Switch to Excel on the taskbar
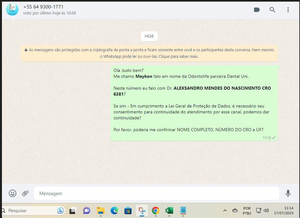 [169, 211]
